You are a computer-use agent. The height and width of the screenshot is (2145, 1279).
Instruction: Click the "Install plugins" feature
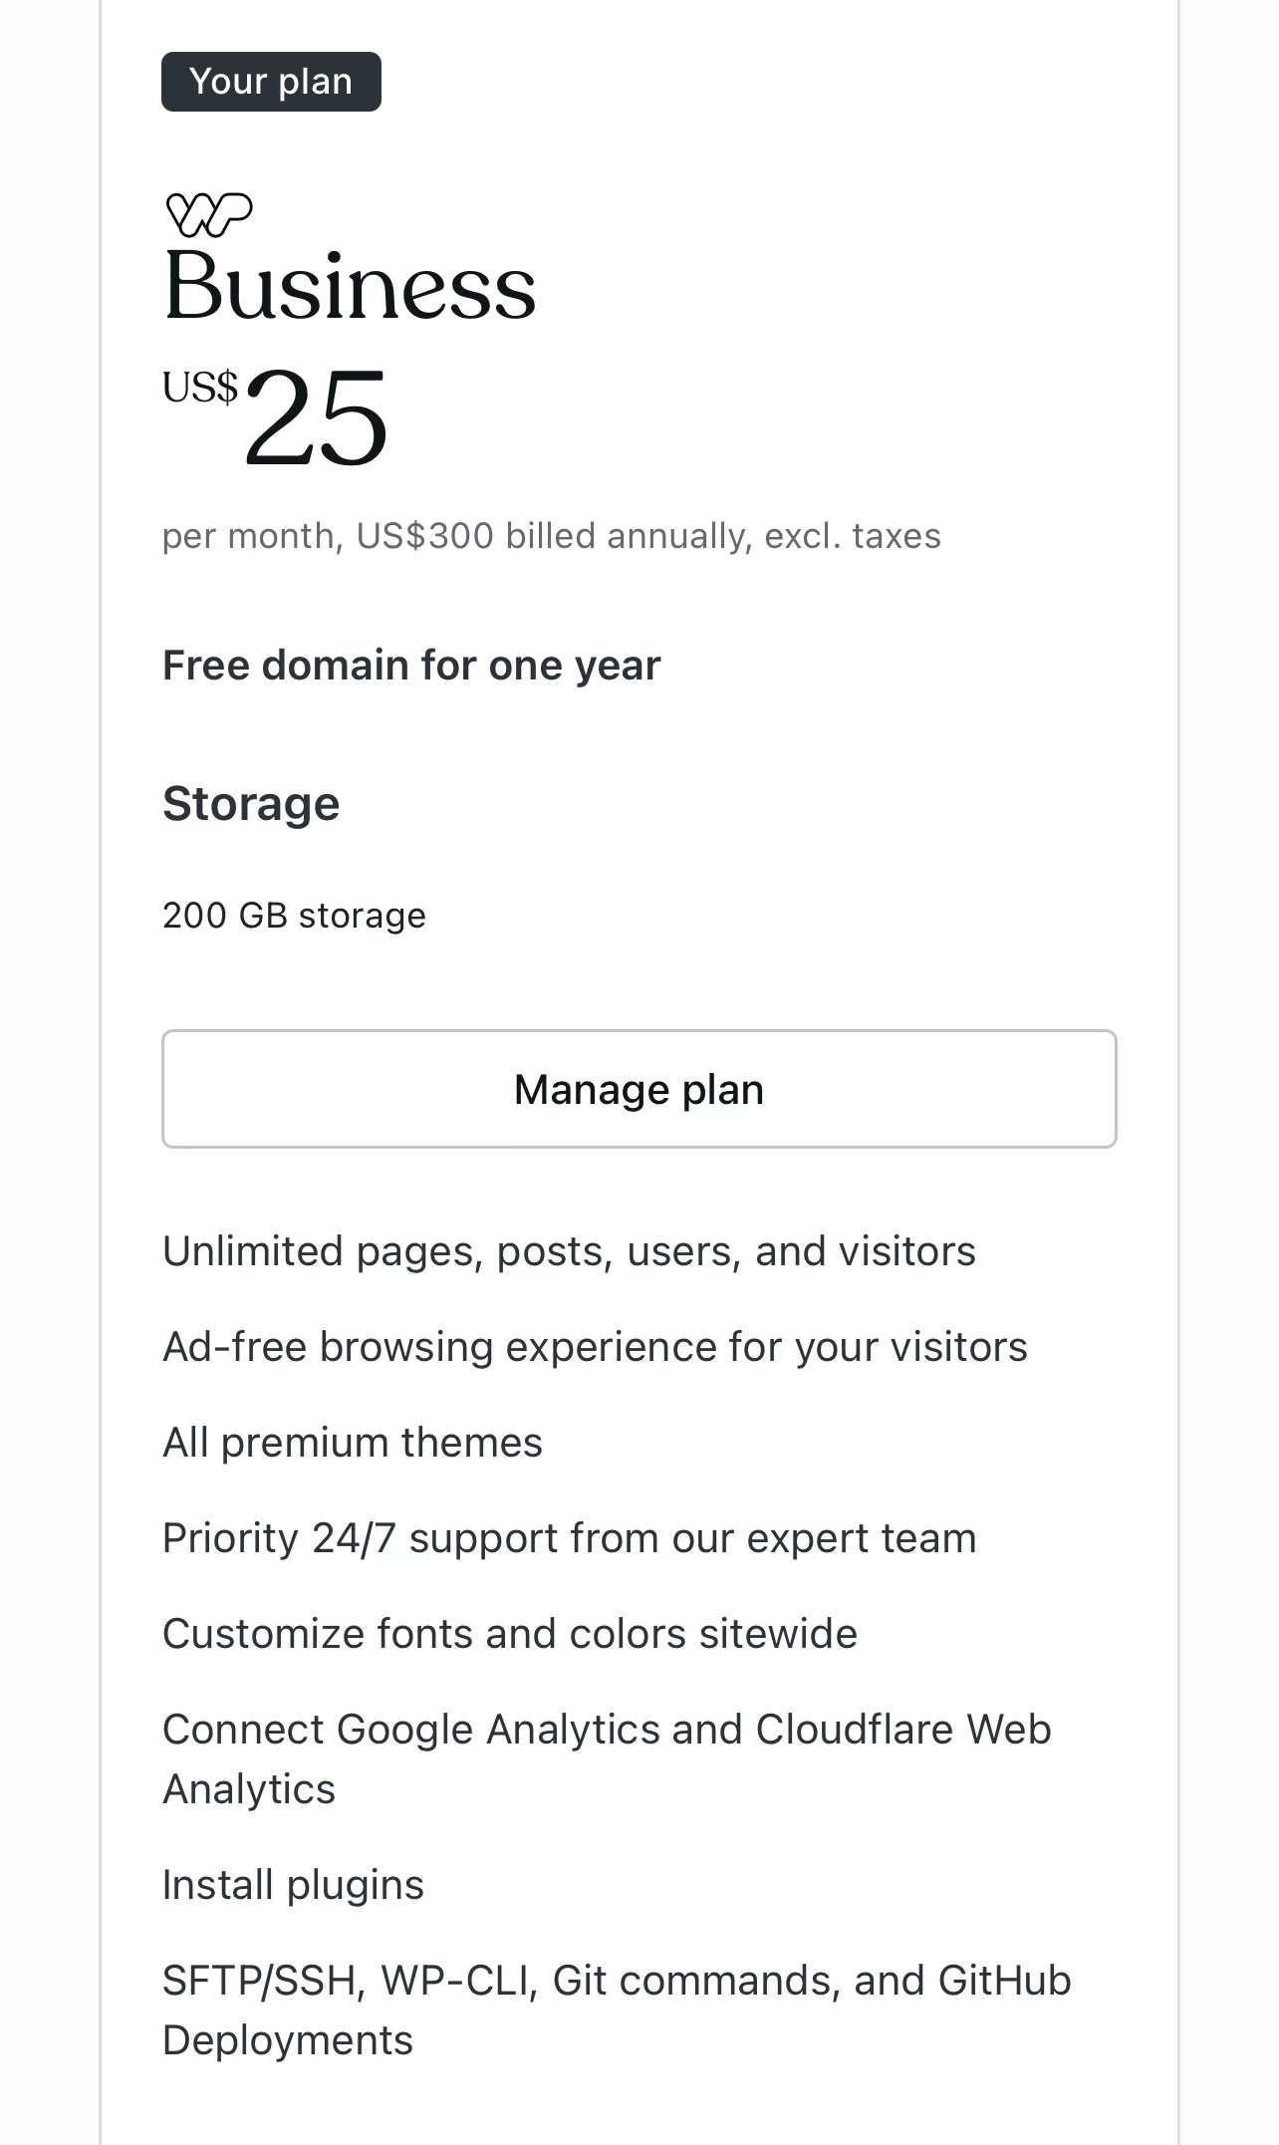(x=294, y=1885)
